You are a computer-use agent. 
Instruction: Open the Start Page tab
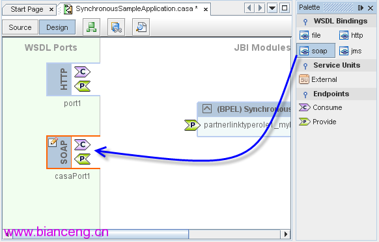coord(27,9)
